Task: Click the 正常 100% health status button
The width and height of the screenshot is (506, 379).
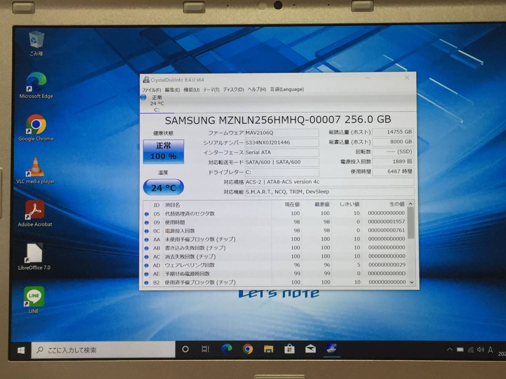Action: coord(163,151)
